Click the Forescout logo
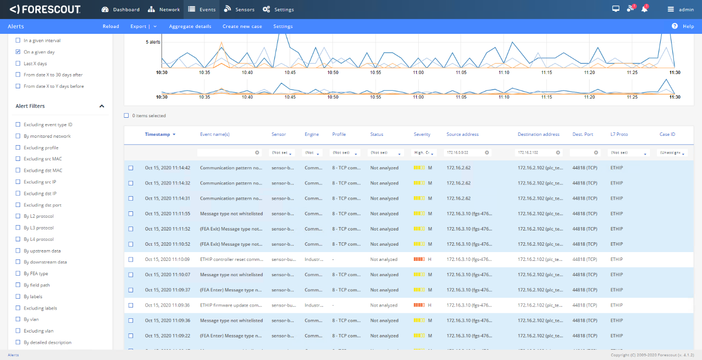Viewport: 702px width, 360px height. pos(45,9)
